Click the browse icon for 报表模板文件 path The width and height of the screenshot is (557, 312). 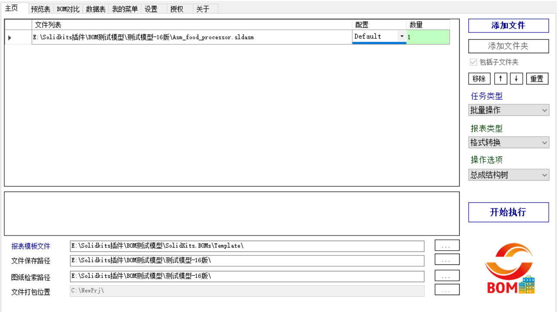point(446,245)
